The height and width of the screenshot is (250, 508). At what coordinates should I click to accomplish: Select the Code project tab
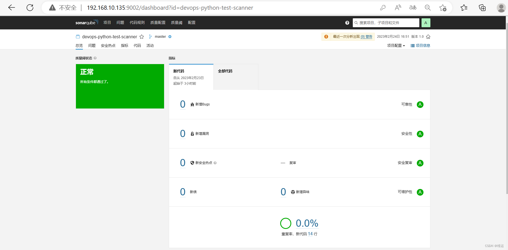137,46
